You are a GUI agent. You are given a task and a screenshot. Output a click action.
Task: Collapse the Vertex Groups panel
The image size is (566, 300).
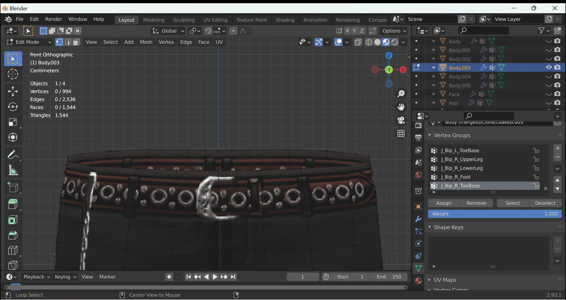pos(430,135)
